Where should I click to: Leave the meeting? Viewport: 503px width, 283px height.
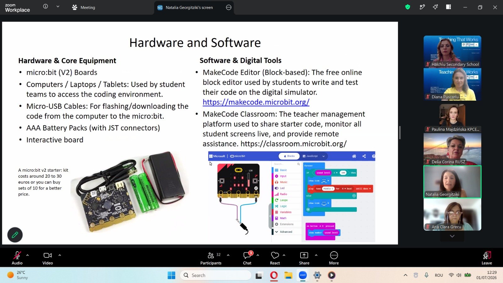[487, 258]
